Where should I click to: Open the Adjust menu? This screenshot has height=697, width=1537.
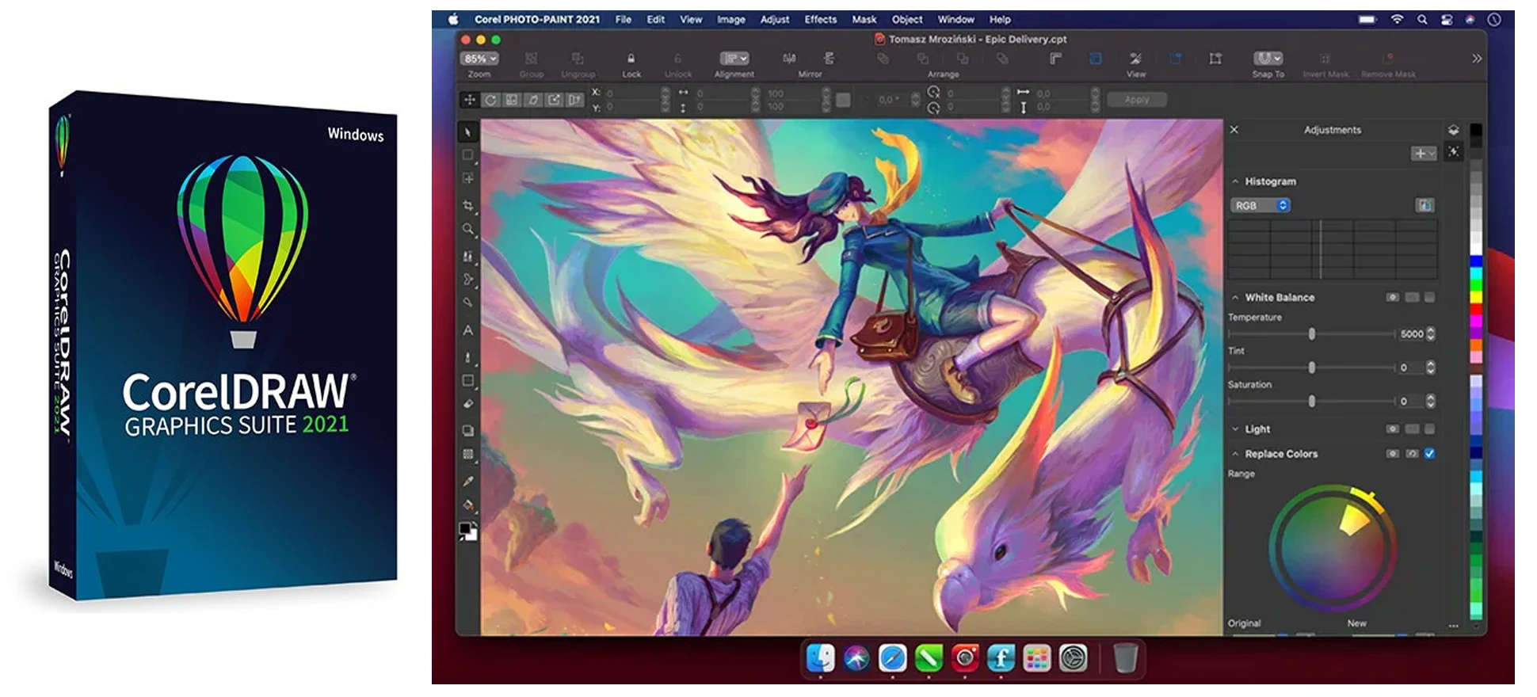775,19
